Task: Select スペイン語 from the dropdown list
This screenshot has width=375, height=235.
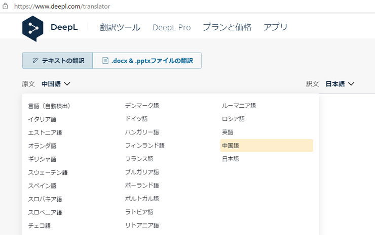Action: click(42, 185)
